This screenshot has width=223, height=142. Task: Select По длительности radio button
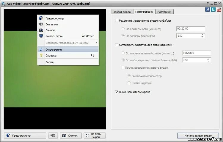[x=123, y=29]
